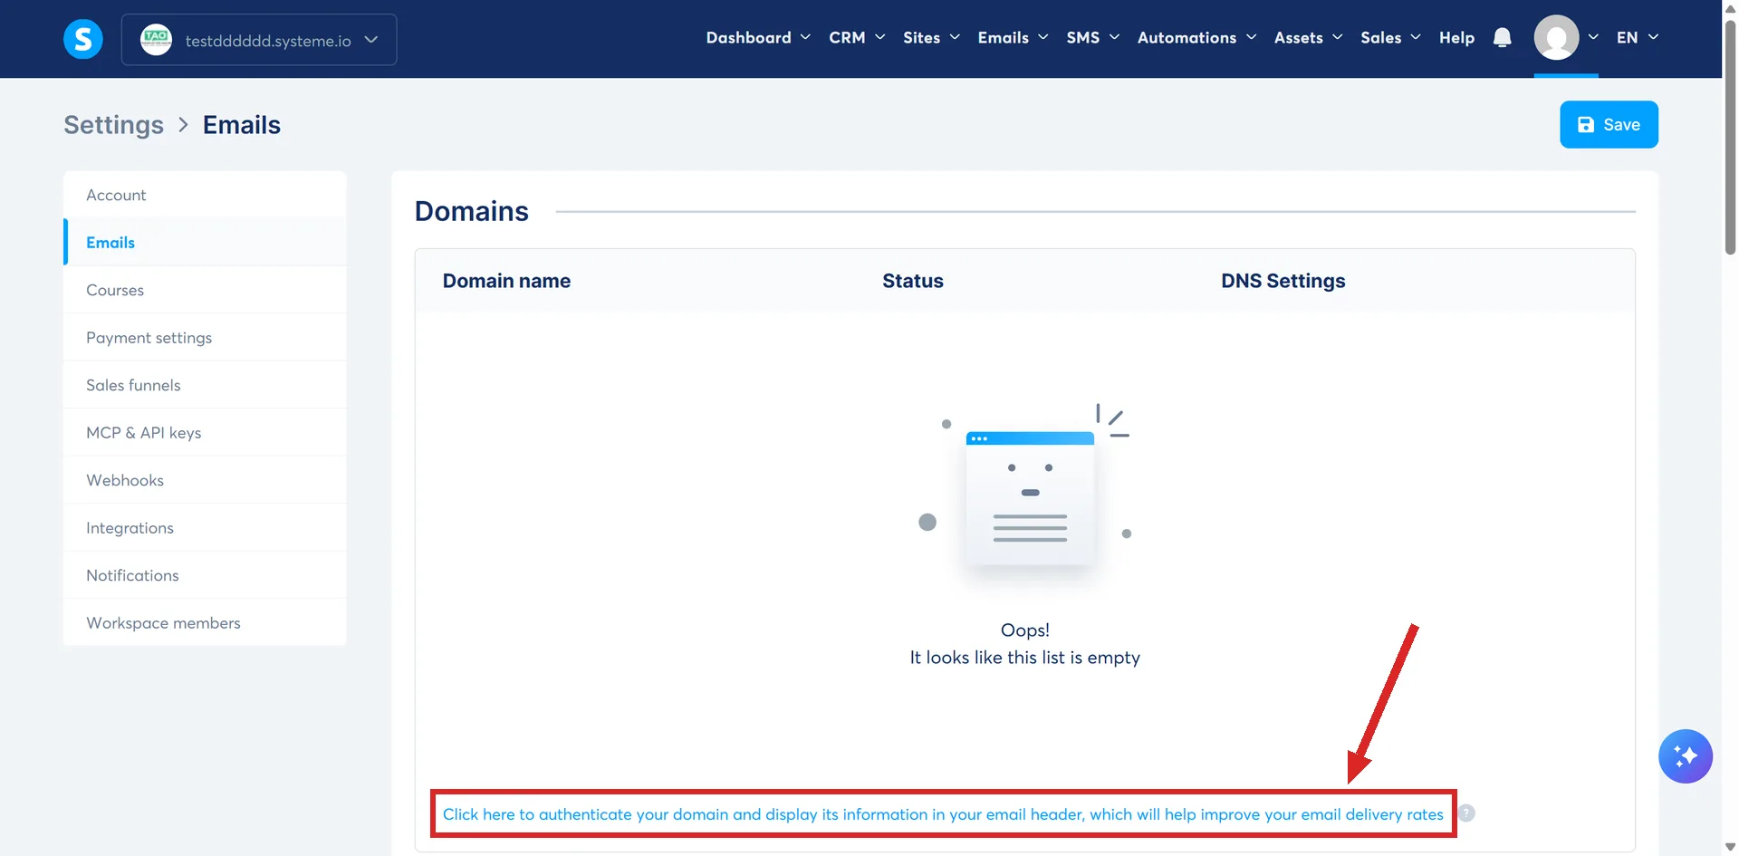This screenshot has width=1739, height=856.
Task: Click the Save button
Action: point(1609,124)
